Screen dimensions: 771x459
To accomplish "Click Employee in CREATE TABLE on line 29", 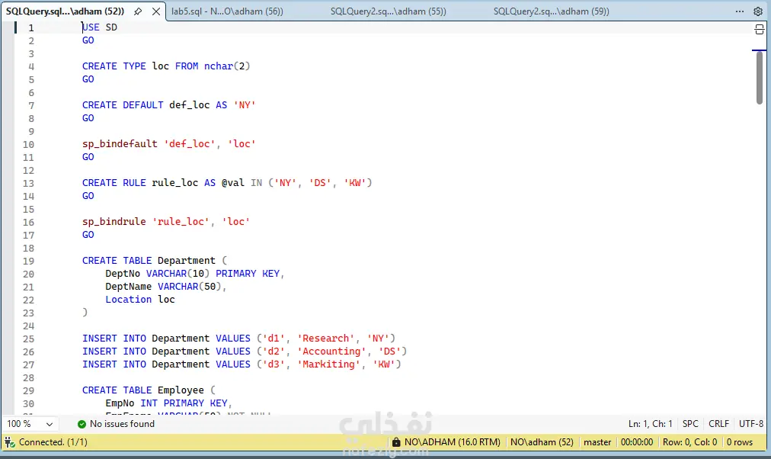I will 181,390.
